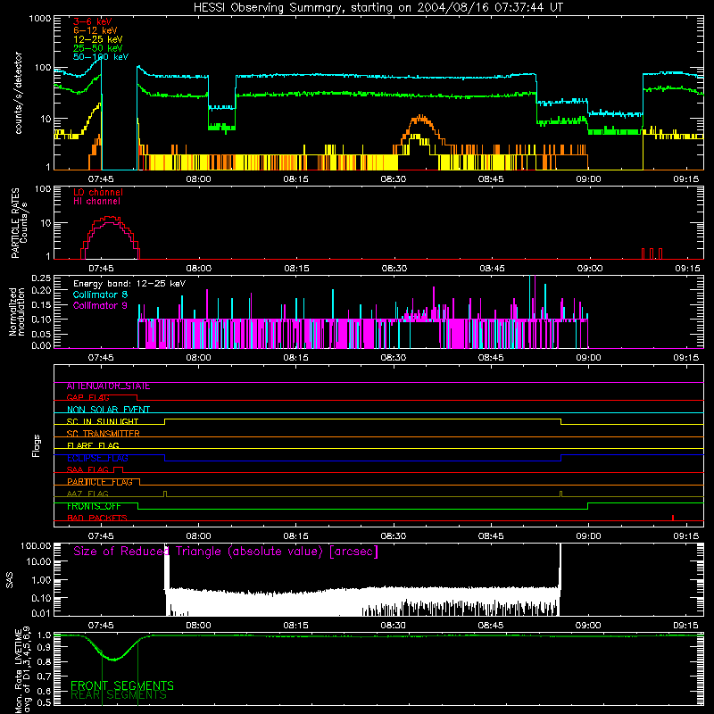Click the 'Size of Reduced Triangle' title
The image size is (714, 714).
226,552
